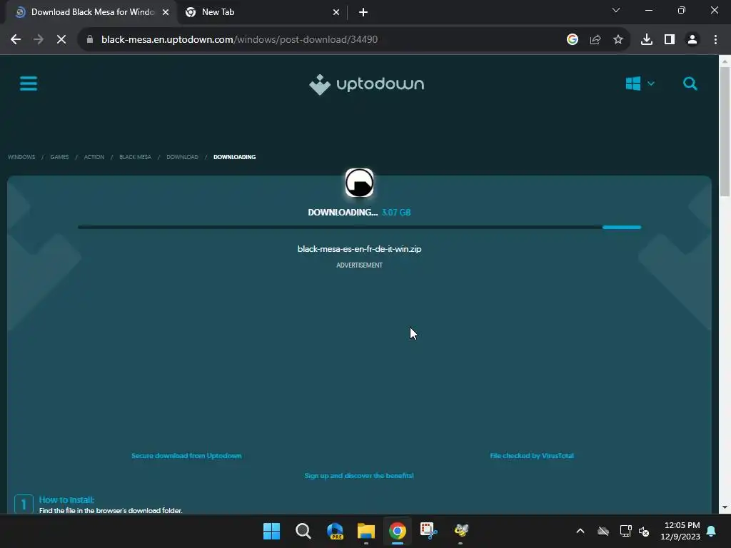Viewport: 731px width, 548px height.
Task: Click the Google icon in address bar
Action: (x=573, y=40)
